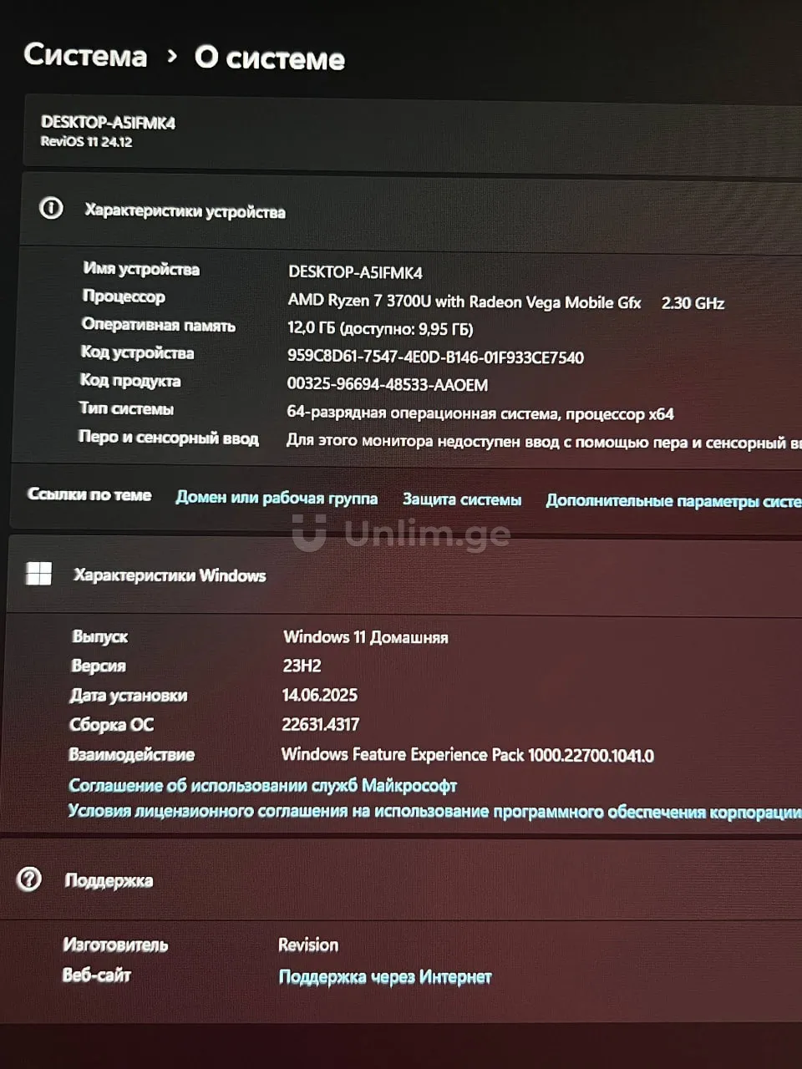
Task: Open Домен или рабочая группа link
Action: click(277, 498)
